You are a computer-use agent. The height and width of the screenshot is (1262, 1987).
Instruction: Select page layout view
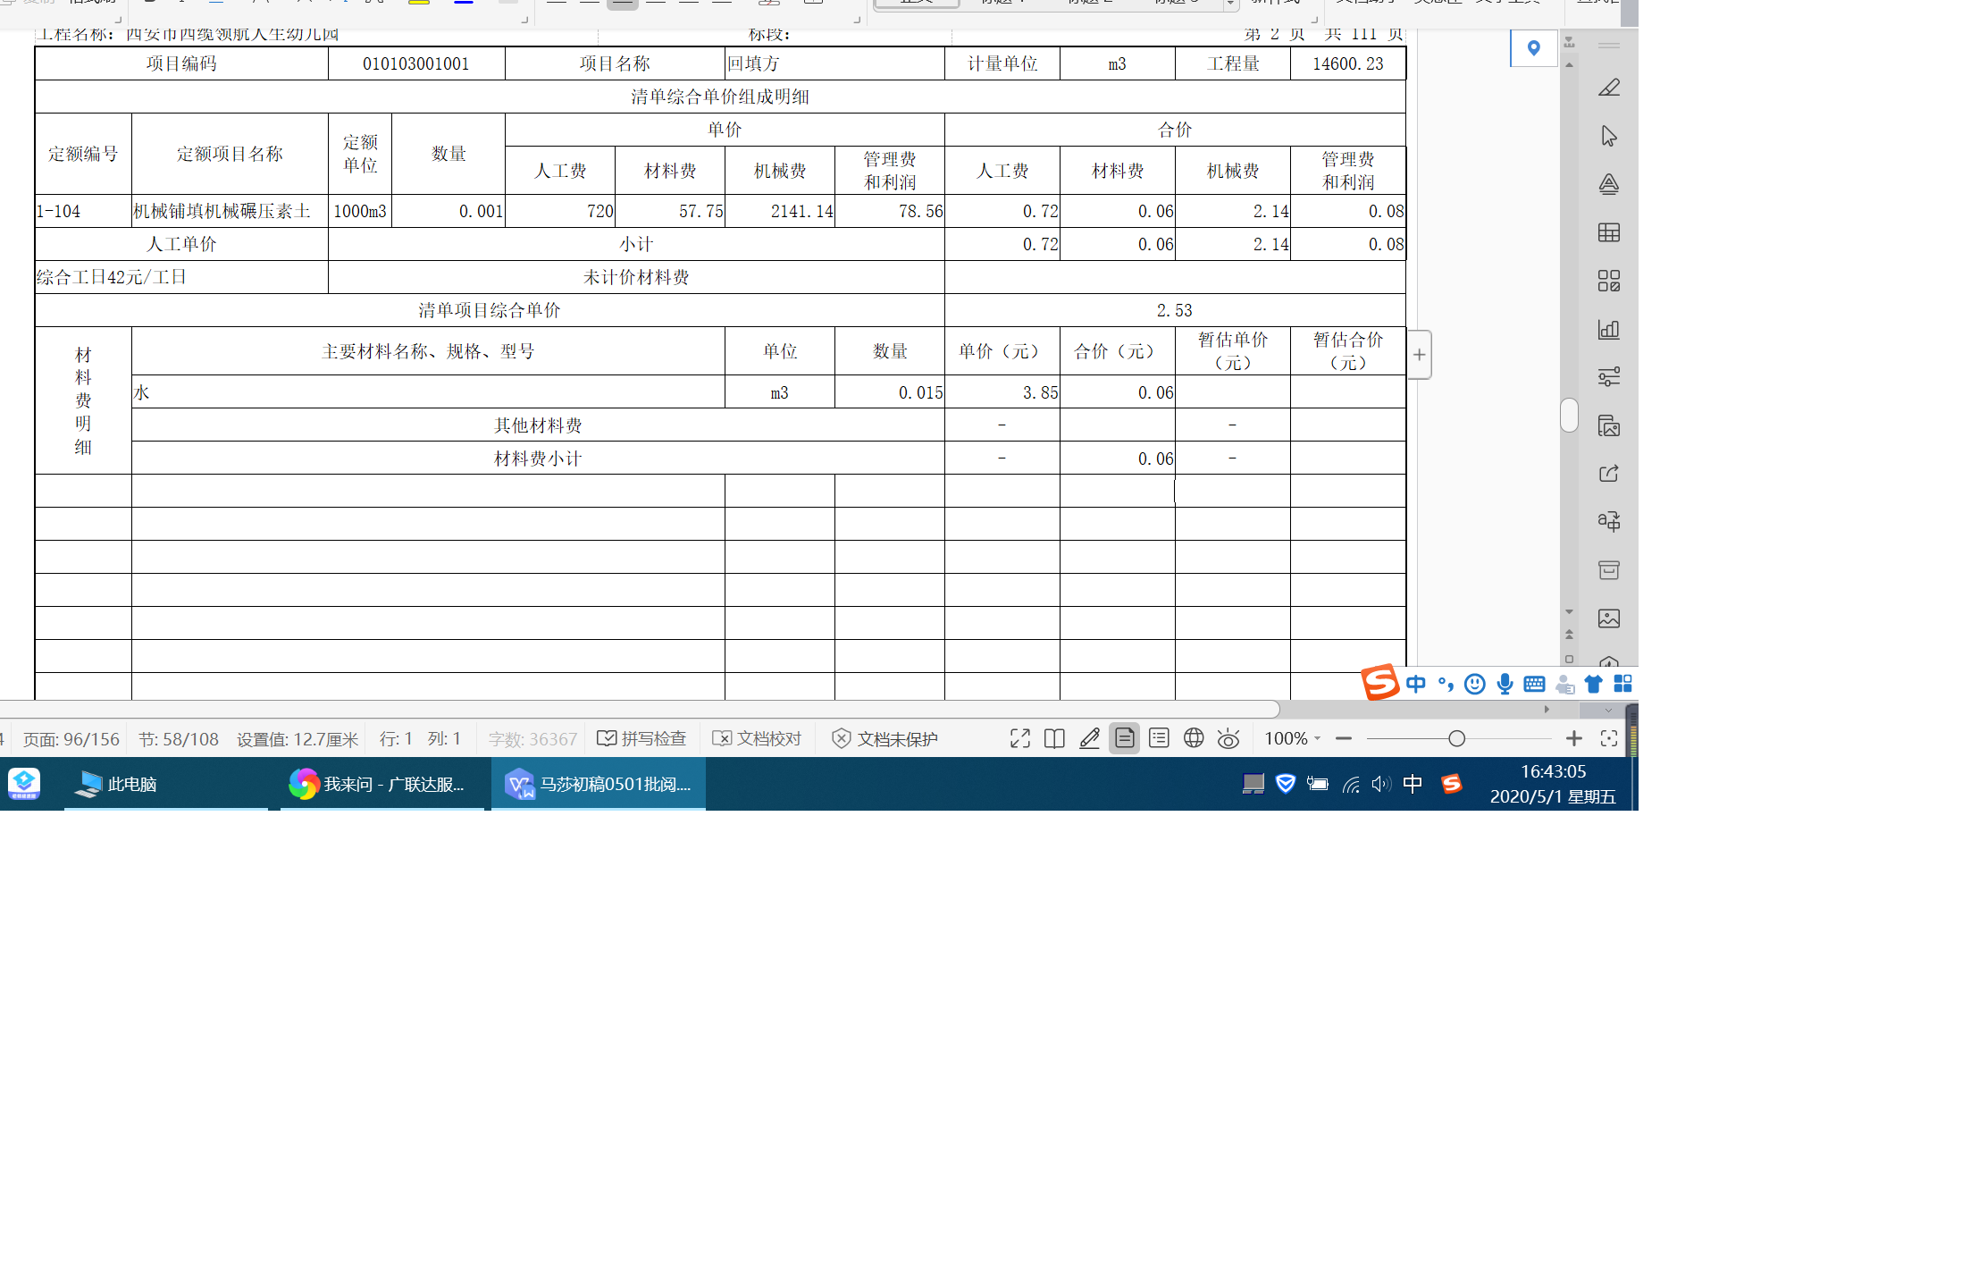pos(1124,738)
